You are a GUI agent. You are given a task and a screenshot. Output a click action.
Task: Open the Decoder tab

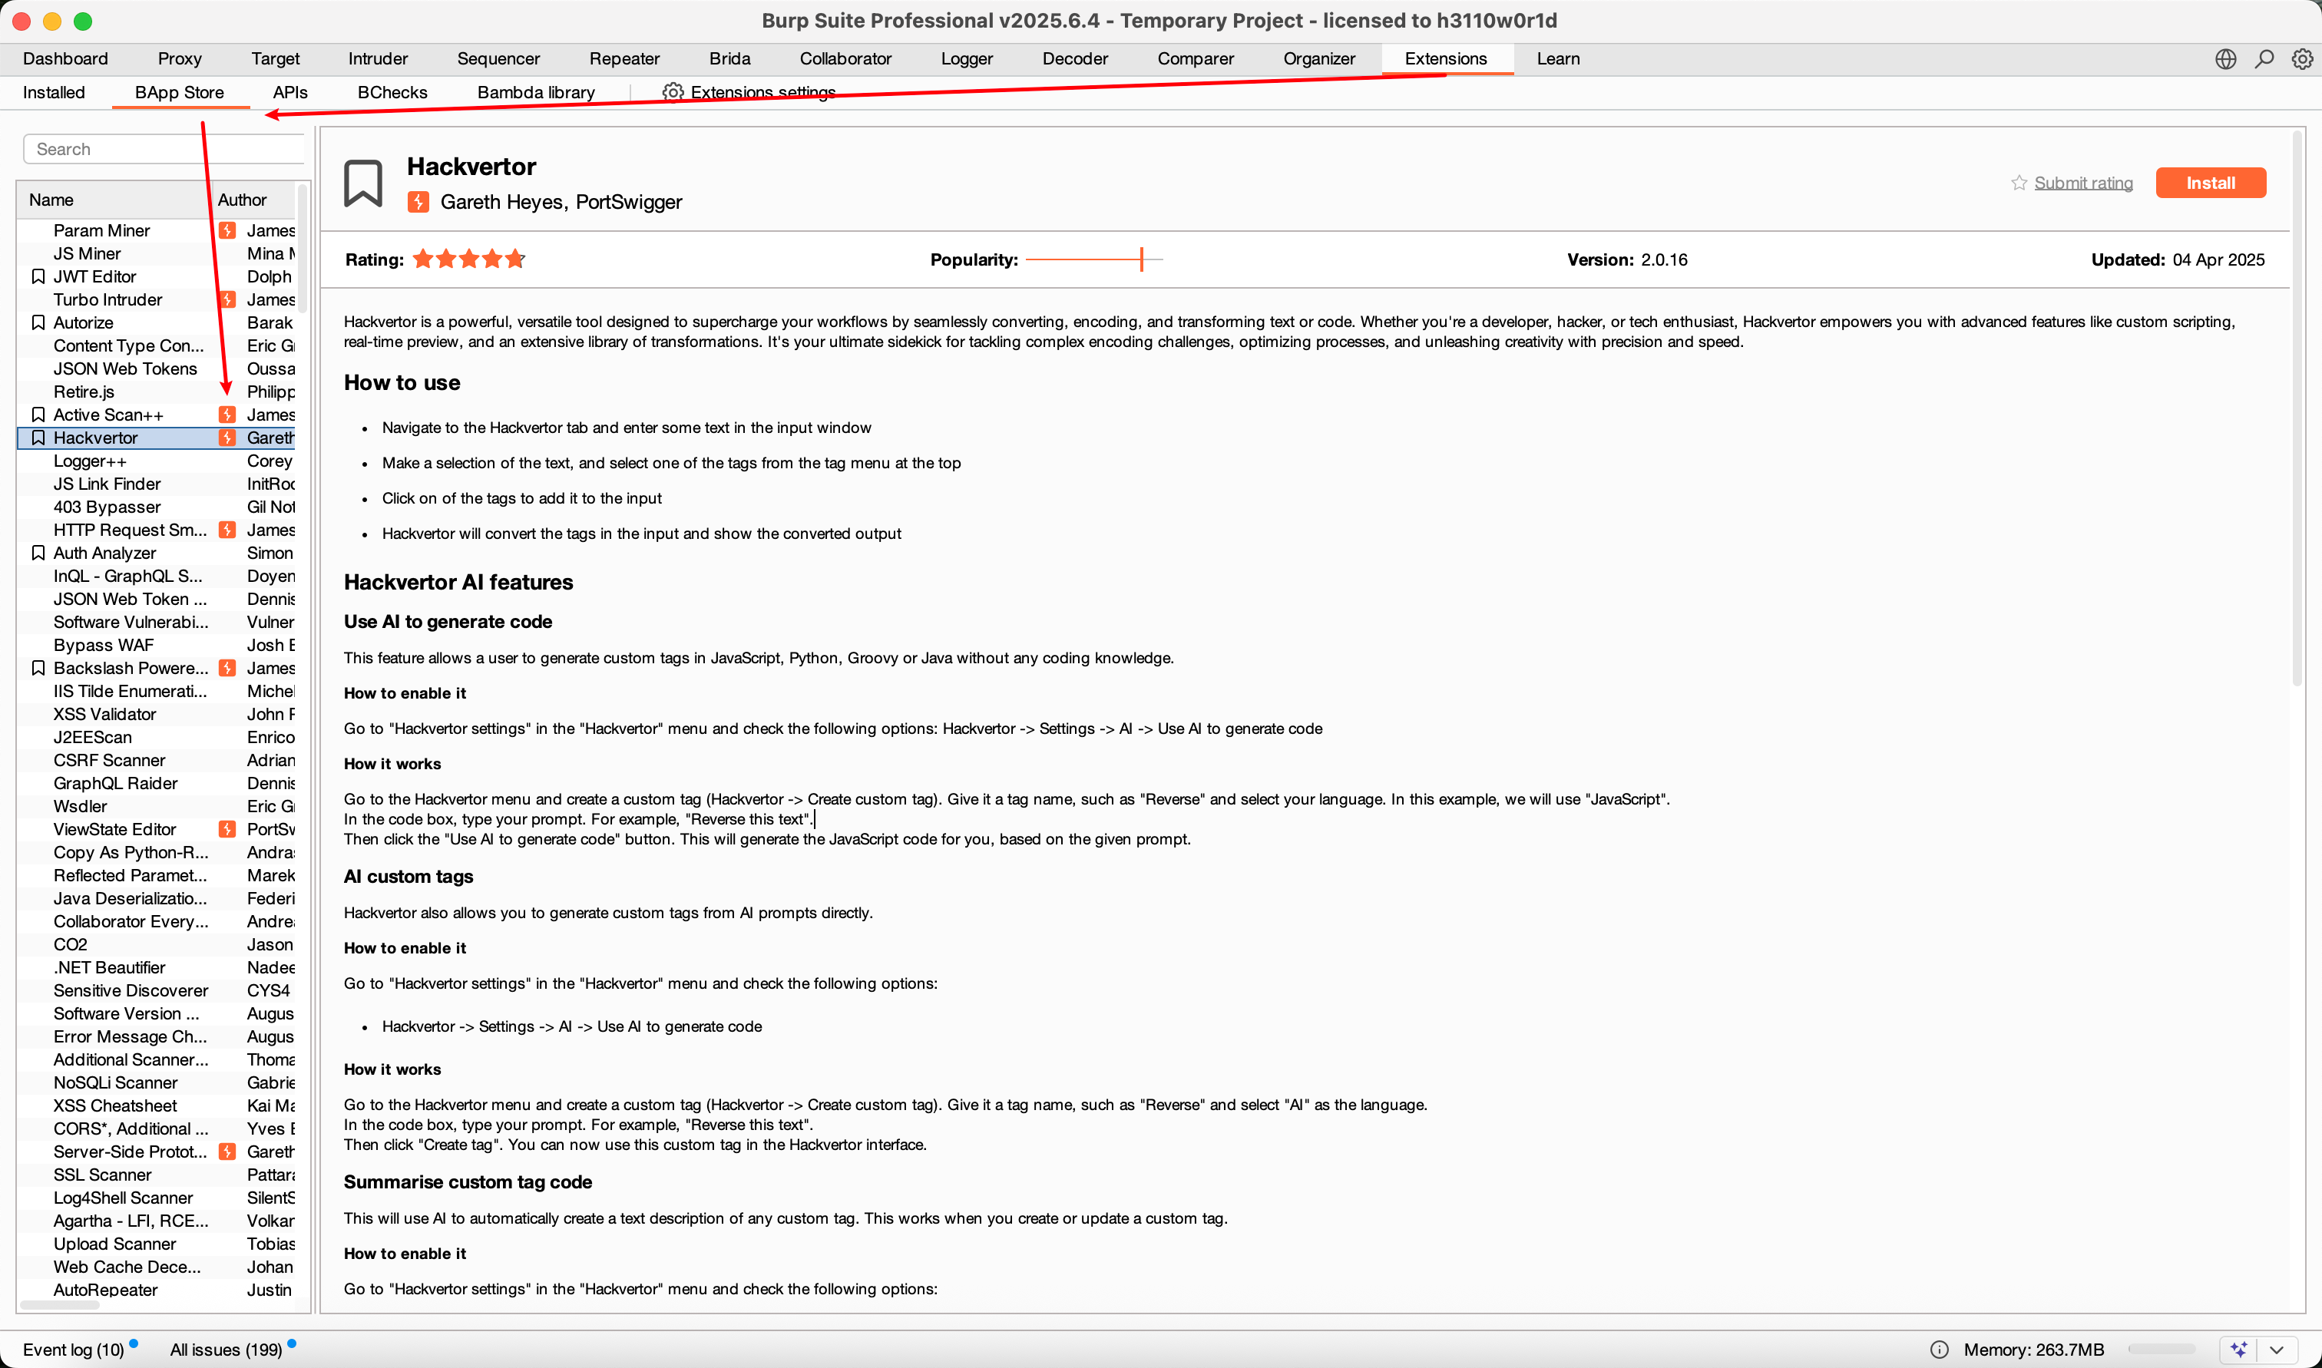1075,59
